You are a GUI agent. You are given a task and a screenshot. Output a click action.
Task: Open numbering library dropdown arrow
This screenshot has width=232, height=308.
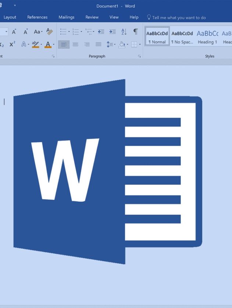pyautogui.click(x=82, y=32)
